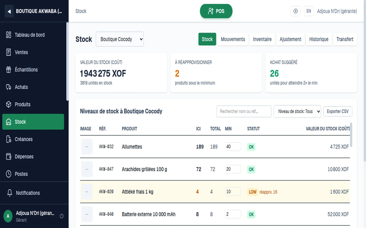The height and width of the screenshot is (228, 366).
Task: Edit min value for Batterie externe
Action: (x=233, y=214)
